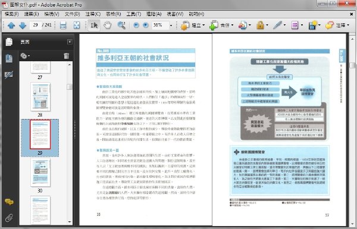Collapse the Pages navigation panel

(70, 42)
